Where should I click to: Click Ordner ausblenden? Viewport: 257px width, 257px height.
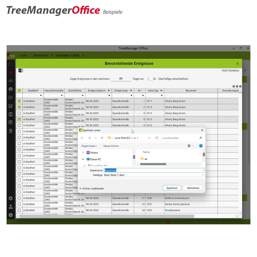coord(92,188)
